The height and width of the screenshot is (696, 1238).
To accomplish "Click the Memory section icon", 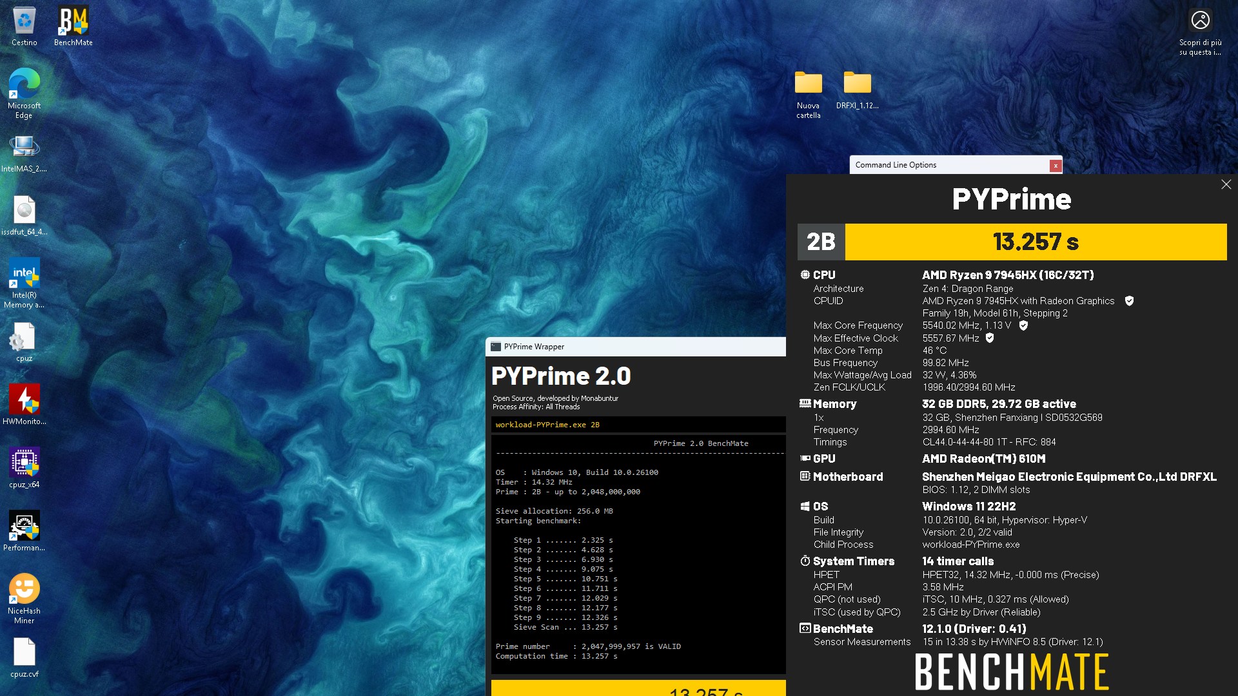I will point(805,403).
